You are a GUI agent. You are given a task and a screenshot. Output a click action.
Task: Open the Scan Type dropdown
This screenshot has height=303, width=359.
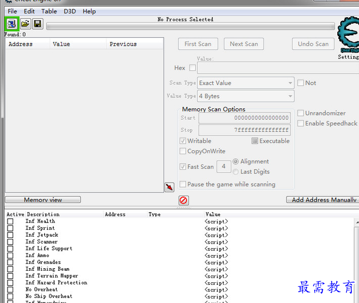point(246,83)
